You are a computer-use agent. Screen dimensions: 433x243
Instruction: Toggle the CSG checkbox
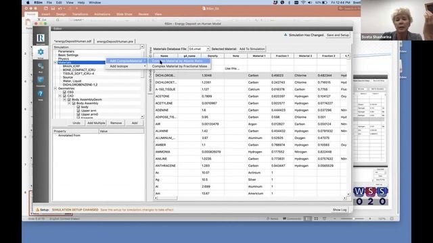[x=65, y=92]
